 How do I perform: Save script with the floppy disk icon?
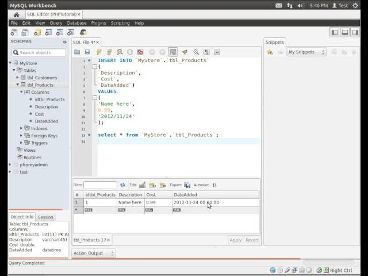click(87, 52)
